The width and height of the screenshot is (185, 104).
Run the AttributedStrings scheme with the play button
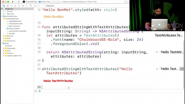[13, 2]
